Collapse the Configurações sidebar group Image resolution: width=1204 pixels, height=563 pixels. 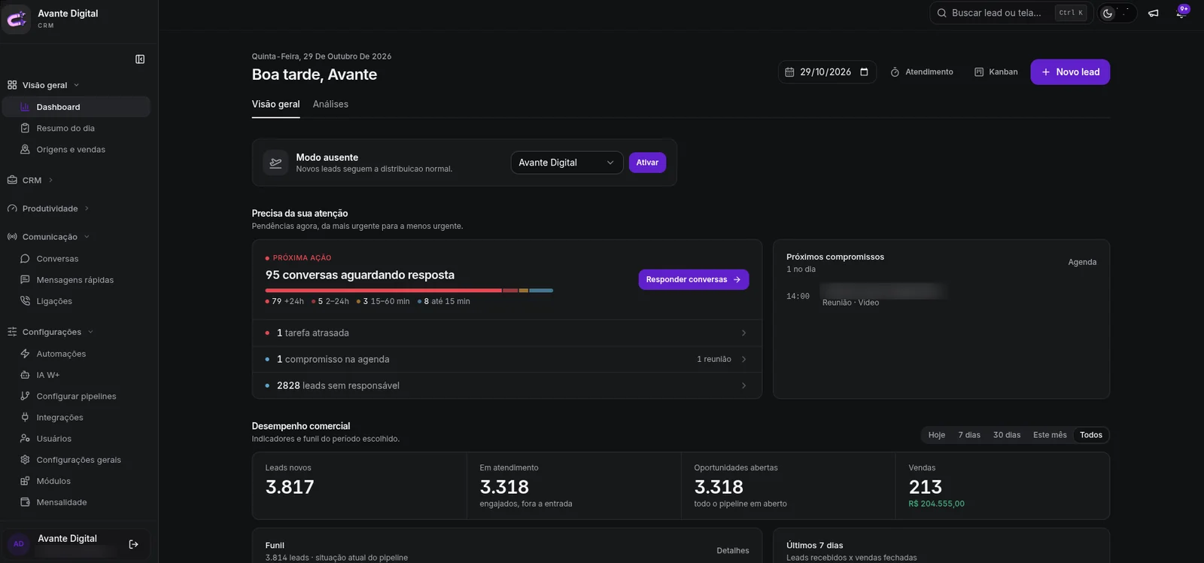50,332
